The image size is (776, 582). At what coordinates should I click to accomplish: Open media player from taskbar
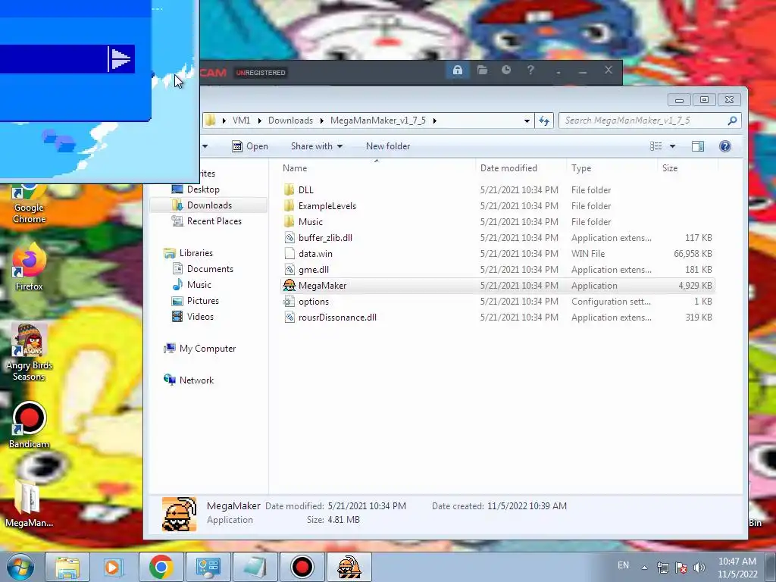click(114, 567)
